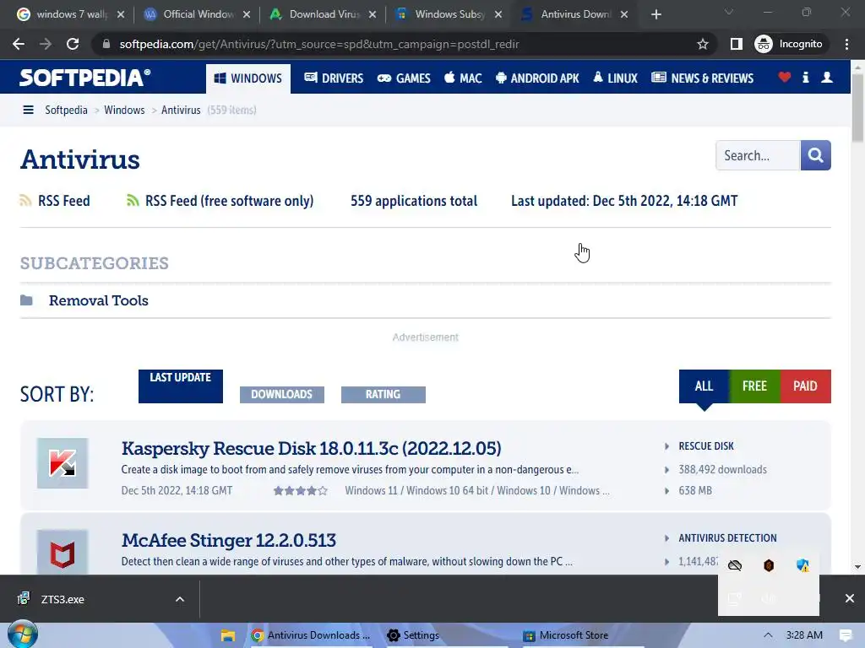
Task: Open McAfee Stinger 12.2.0.513 listing
Action: (x=228, y=541)
